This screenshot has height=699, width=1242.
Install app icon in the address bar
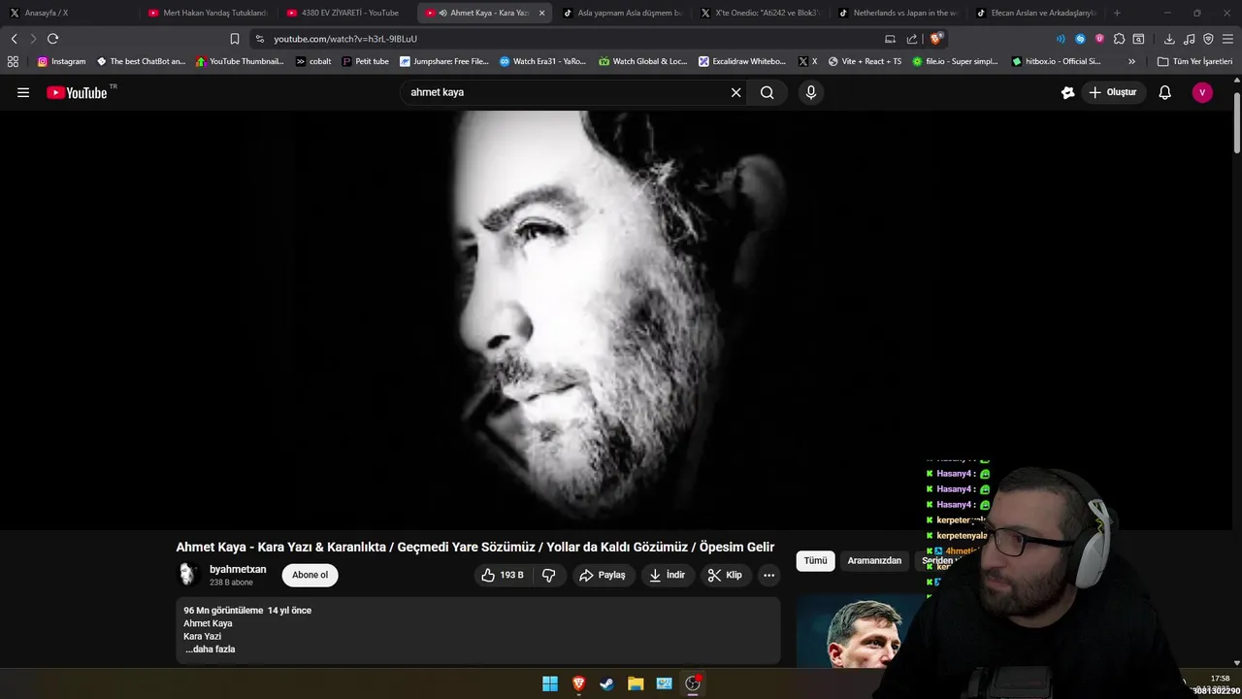(x=890, y=39)
